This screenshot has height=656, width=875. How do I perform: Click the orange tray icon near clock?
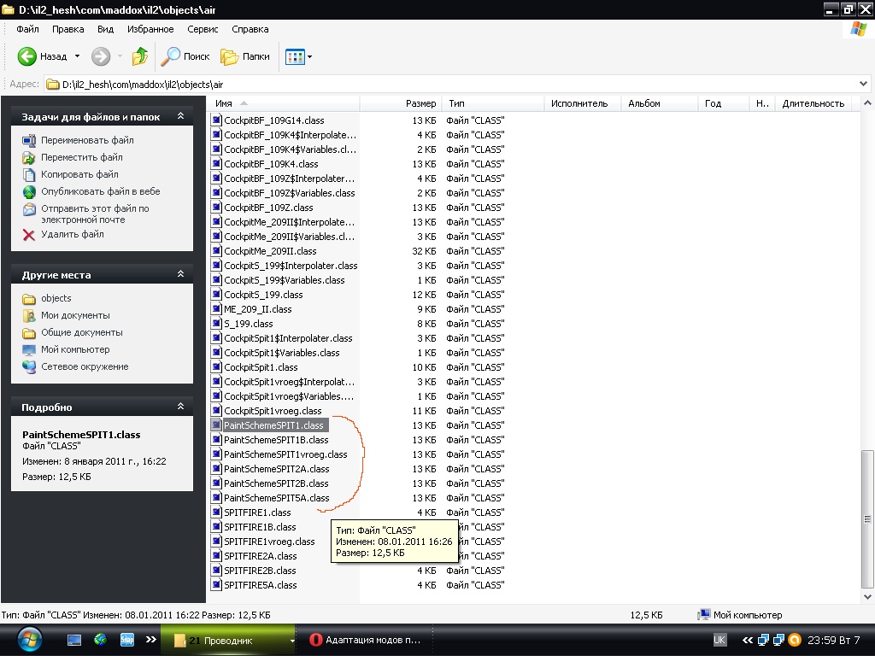(x=795, y=640)
